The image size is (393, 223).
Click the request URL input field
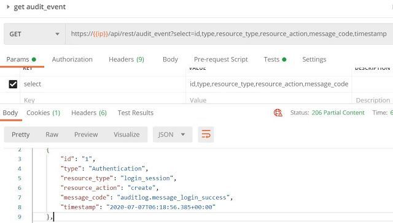pyautogui.click(x=229, y=34)
